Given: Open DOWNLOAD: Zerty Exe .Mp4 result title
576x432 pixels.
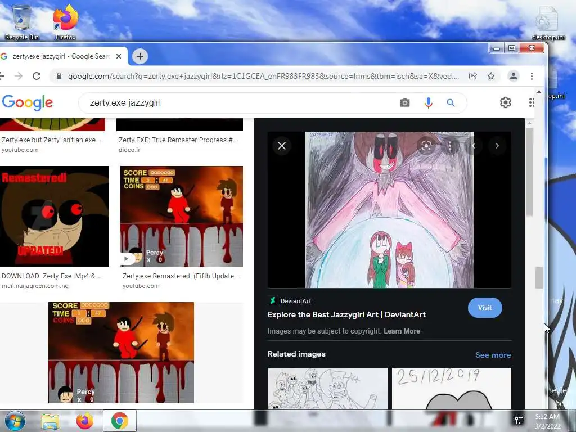Looking at the screenshot, I should [x=51, y=276].
